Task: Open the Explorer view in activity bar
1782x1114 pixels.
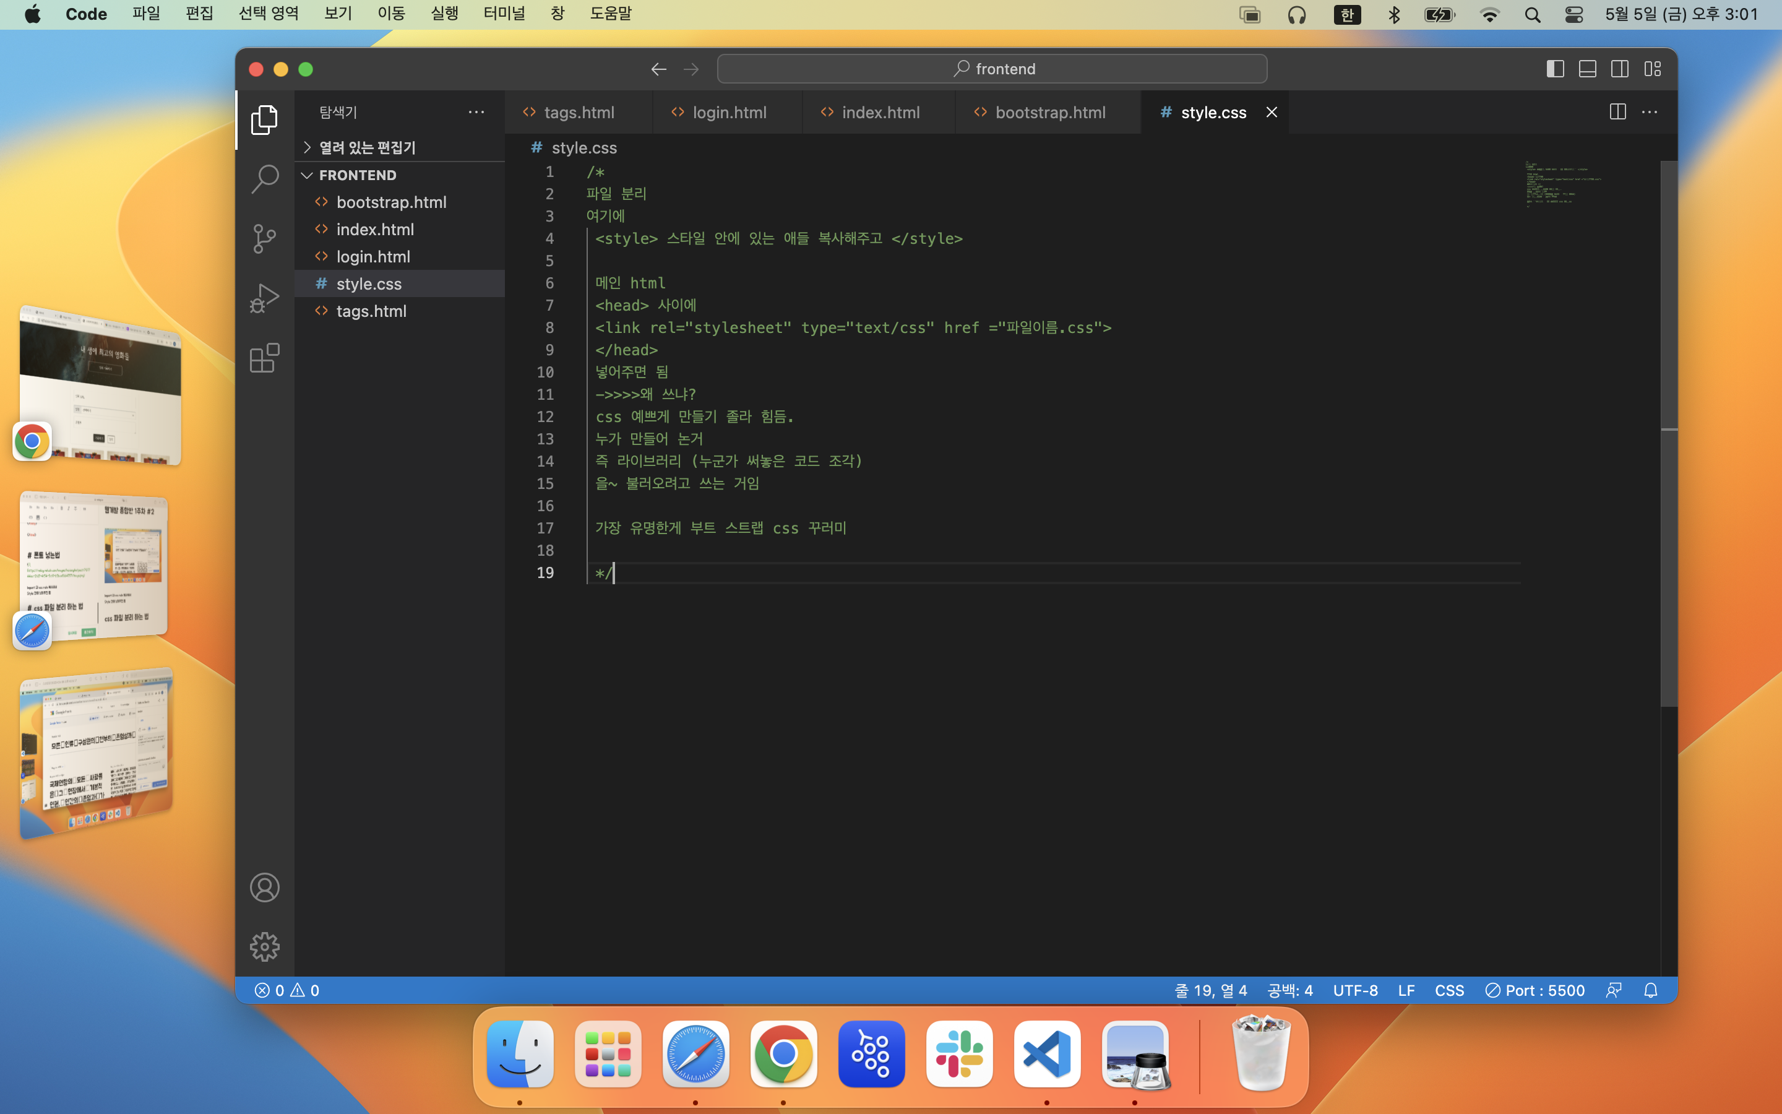Action: click(x=264, y=119)
